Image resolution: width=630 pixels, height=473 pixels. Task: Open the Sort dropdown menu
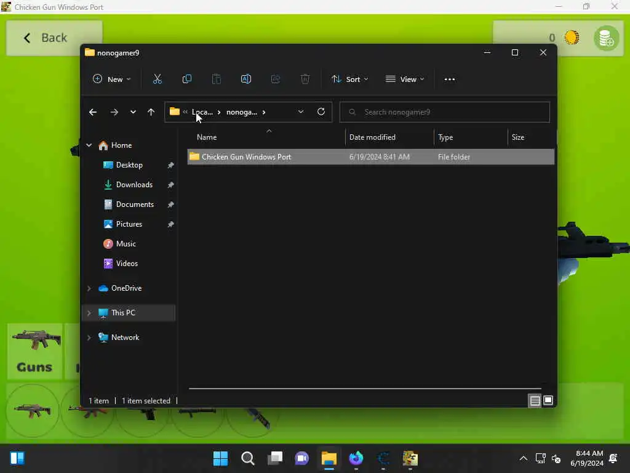point(349,79)
